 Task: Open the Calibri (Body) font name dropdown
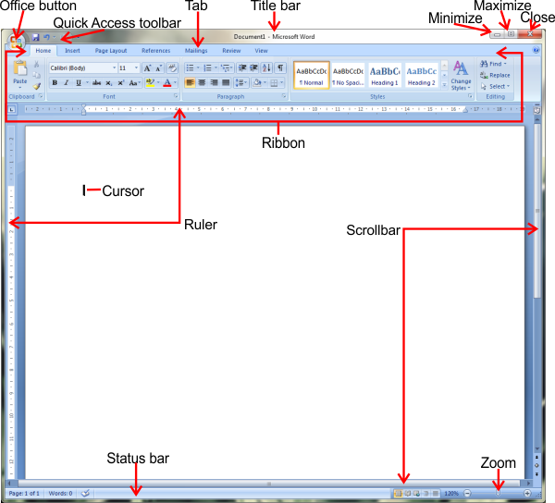point(114,67)
